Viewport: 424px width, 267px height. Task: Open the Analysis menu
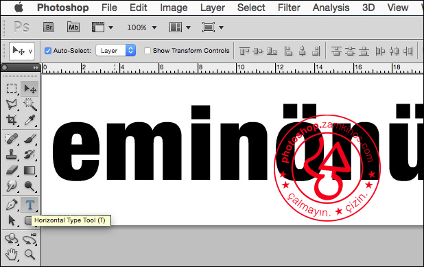click(x=331, y=8)
